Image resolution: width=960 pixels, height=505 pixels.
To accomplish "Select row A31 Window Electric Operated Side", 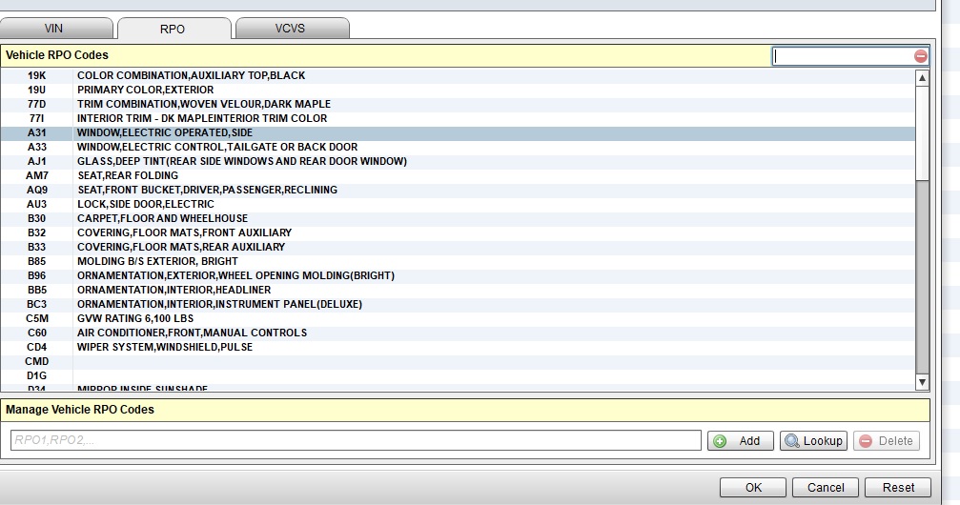I will (x=458, y=132).
